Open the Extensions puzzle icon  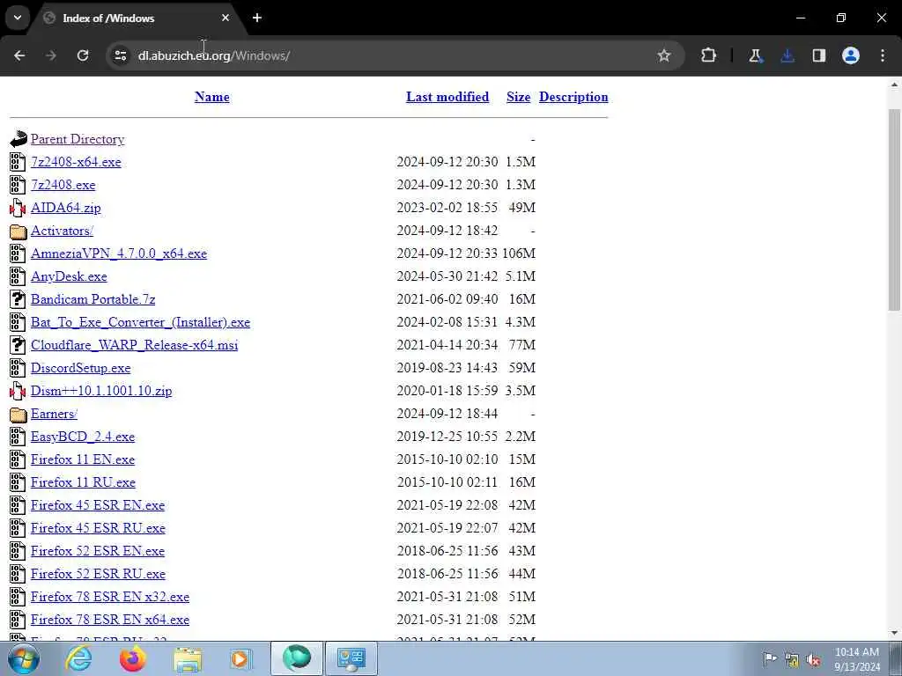coord(709,55)
